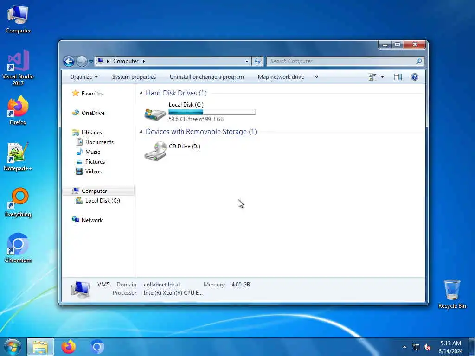Viewport: 475px width, 356px height.
Task: Minimize the Computer window
Action: (x=385, y=45)
